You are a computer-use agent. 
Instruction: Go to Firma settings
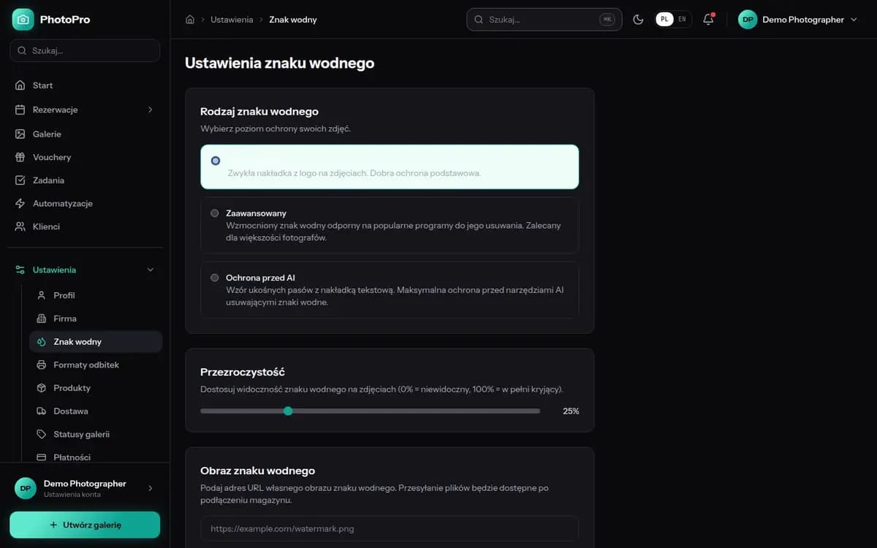(96, 319)
